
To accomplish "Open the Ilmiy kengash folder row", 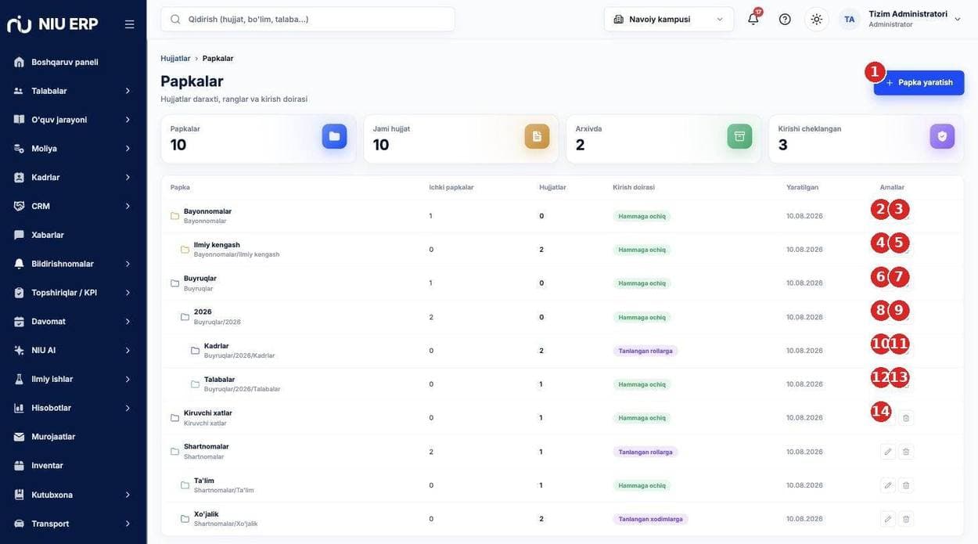I will [x=562, y=250].
